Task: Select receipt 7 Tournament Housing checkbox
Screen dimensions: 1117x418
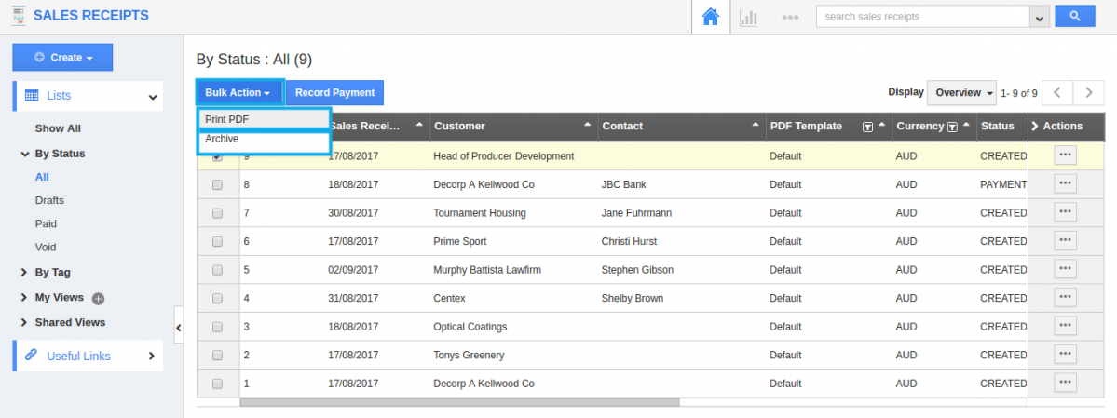Action: (x=217, y=213)
